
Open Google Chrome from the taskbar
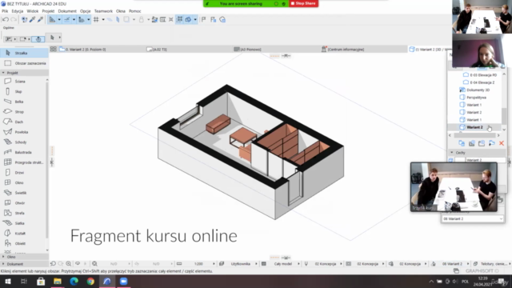pos(90,281)
